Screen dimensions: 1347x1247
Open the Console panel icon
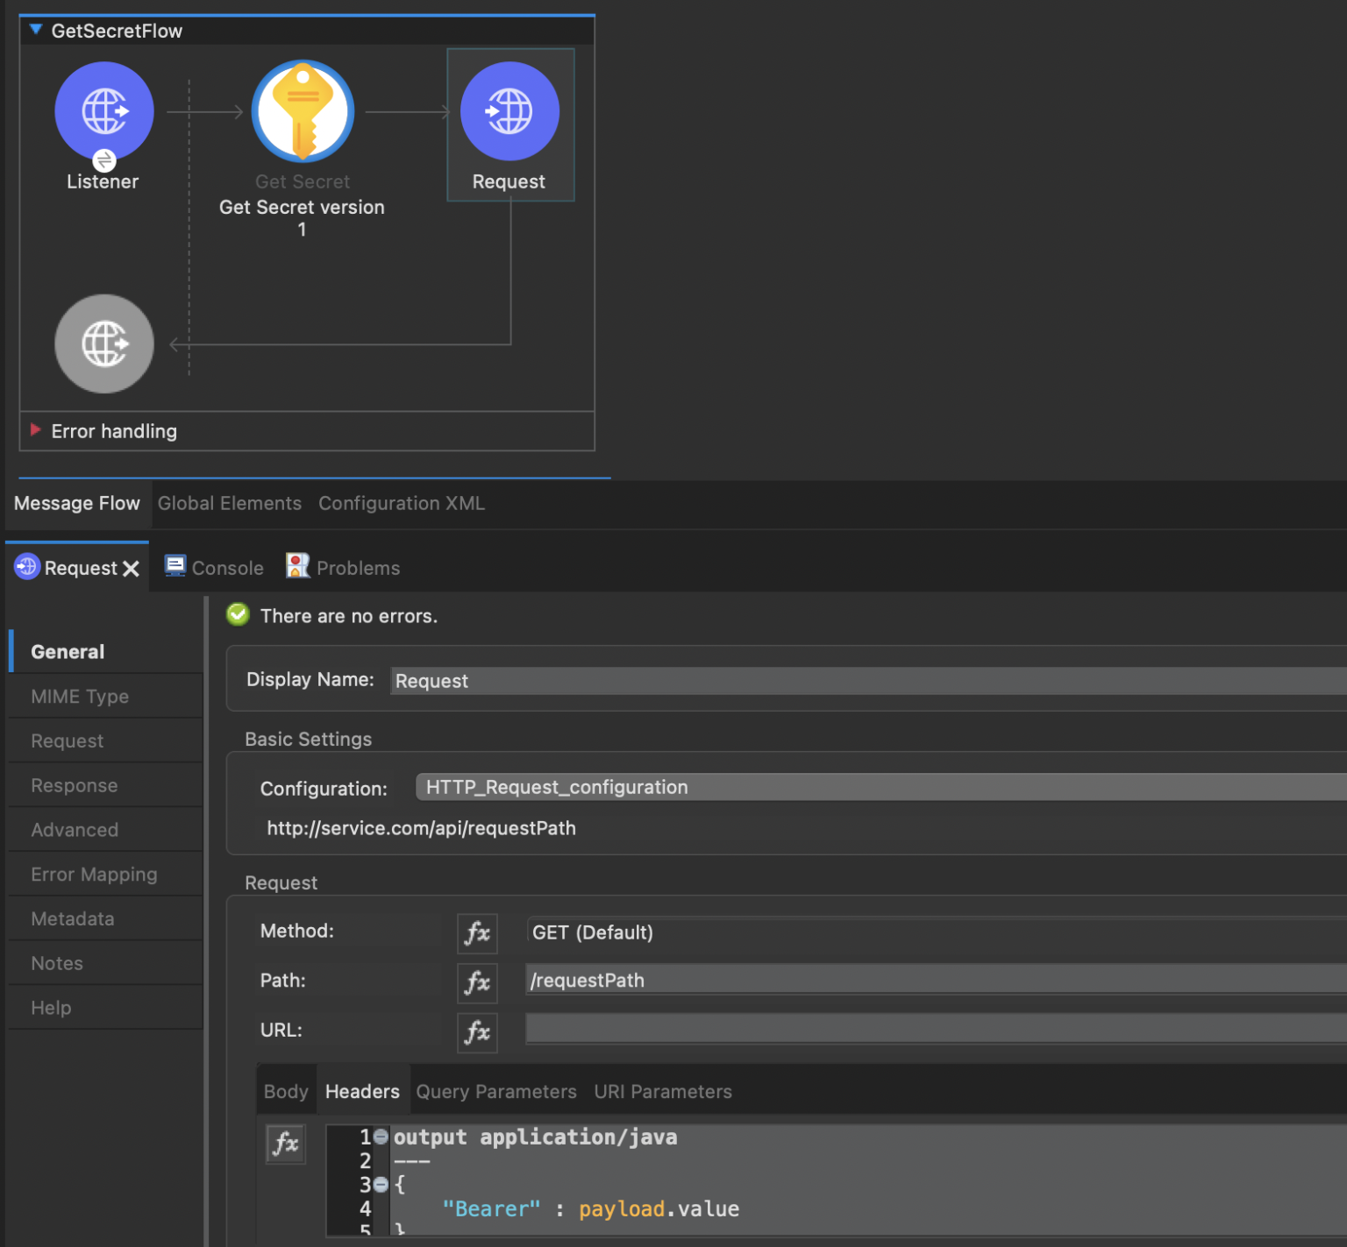(x=175, y=566)
